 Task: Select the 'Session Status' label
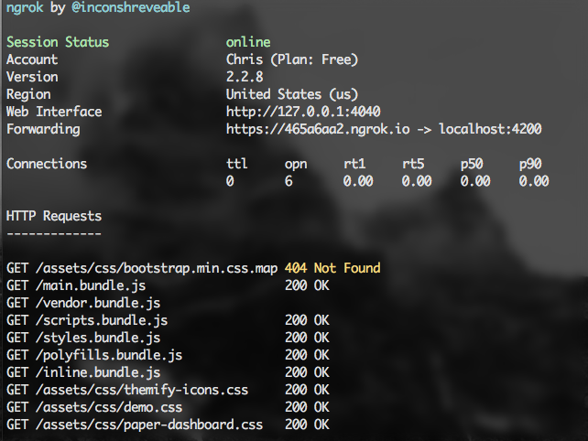coord(58,42)
